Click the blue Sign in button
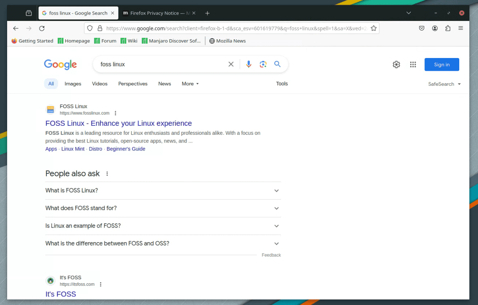Viewport: 478px width, 305px height. [442, 64]
